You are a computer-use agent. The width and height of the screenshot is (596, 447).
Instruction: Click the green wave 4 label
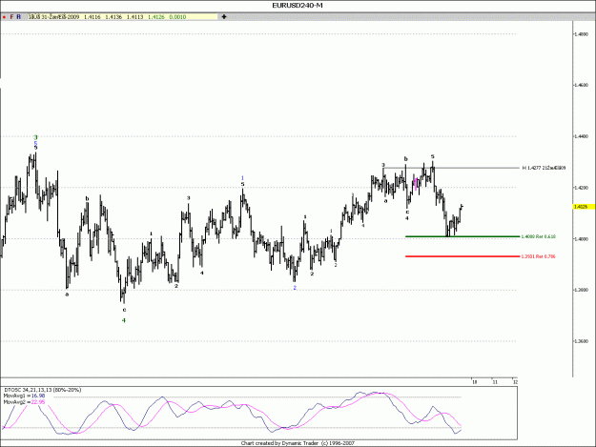tap(124, 320)
